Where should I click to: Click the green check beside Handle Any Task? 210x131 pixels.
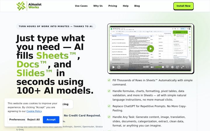pyautogui.click(x=109, y=117)
